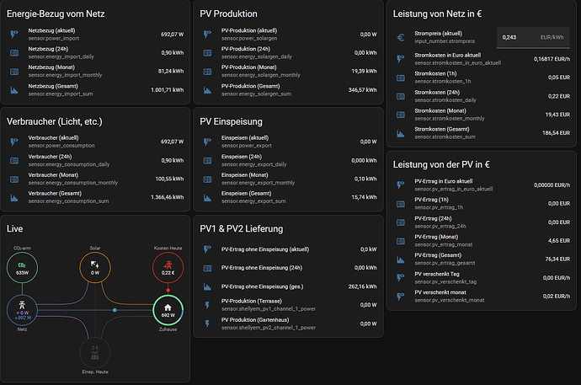The height and width of the screenshot is (385, 581).
Task: Click the Netzbezug (24h) counter icon
Action: coord(14,53)
